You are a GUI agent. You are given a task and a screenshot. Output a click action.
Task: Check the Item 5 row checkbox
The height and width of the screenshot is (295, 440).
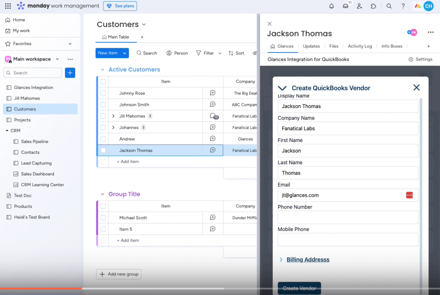pos(103,229)
